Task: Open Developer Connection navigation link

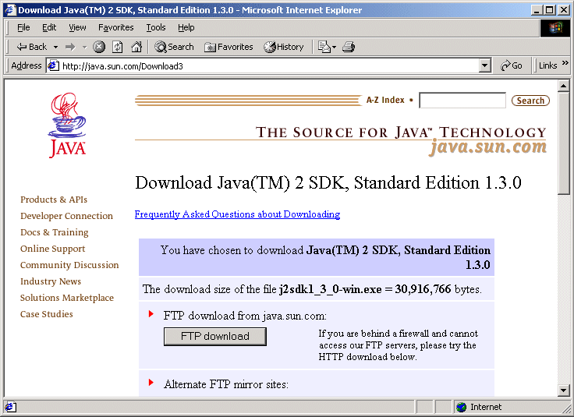Action: click(x=66, y=216)
